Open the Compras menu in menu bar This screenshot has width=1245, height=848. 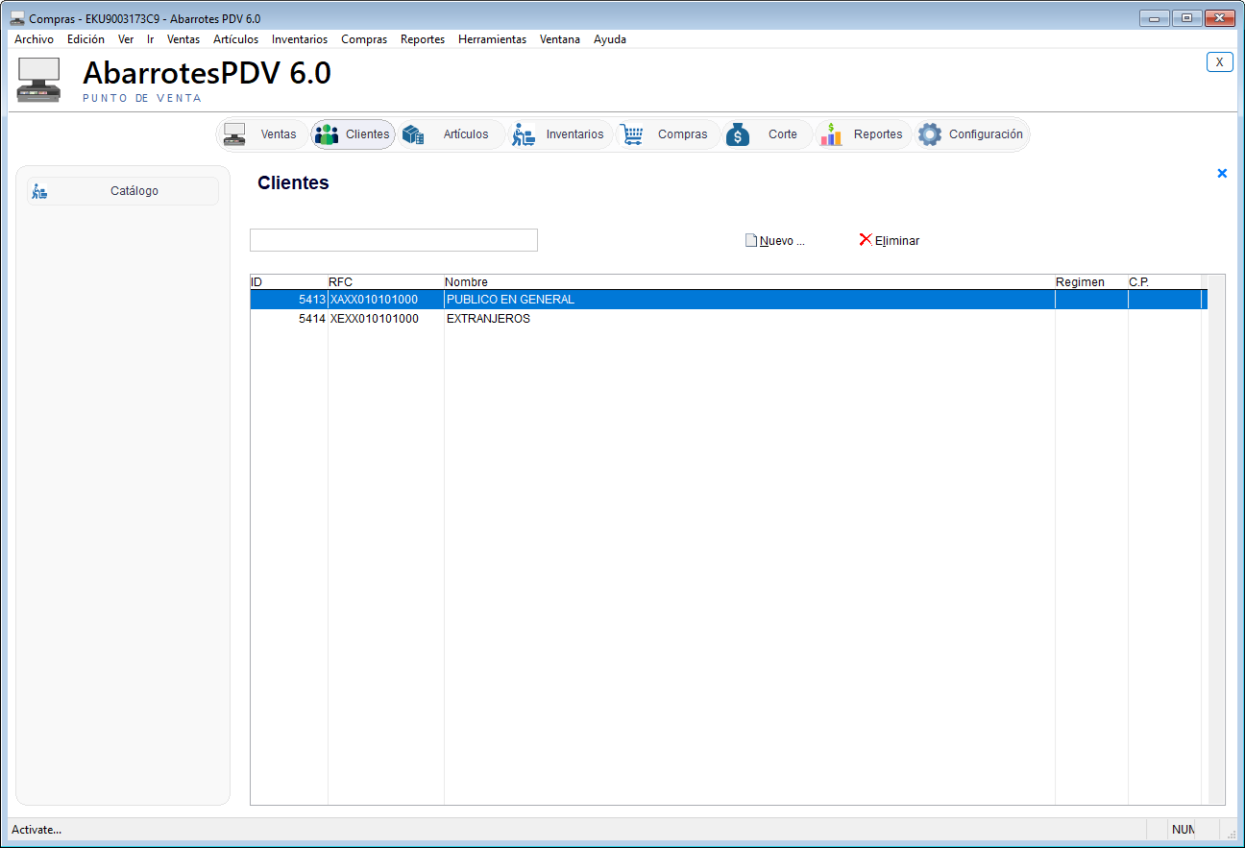364,39
